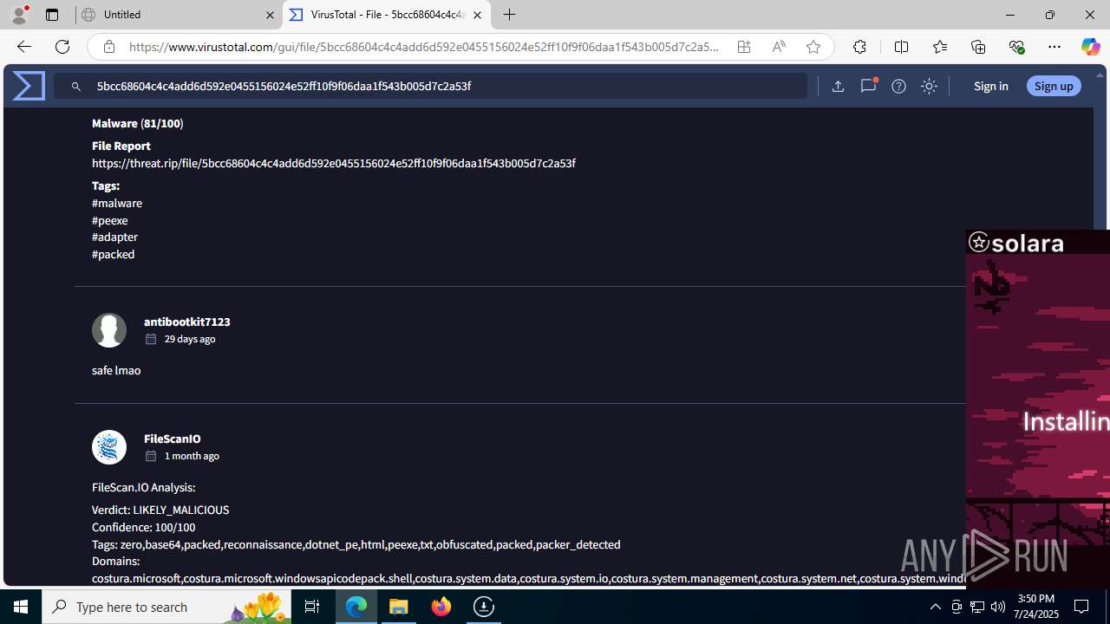This screenshot has height=624, width=1110.
Task: Open the Collections icon
Action: (978, 47)
